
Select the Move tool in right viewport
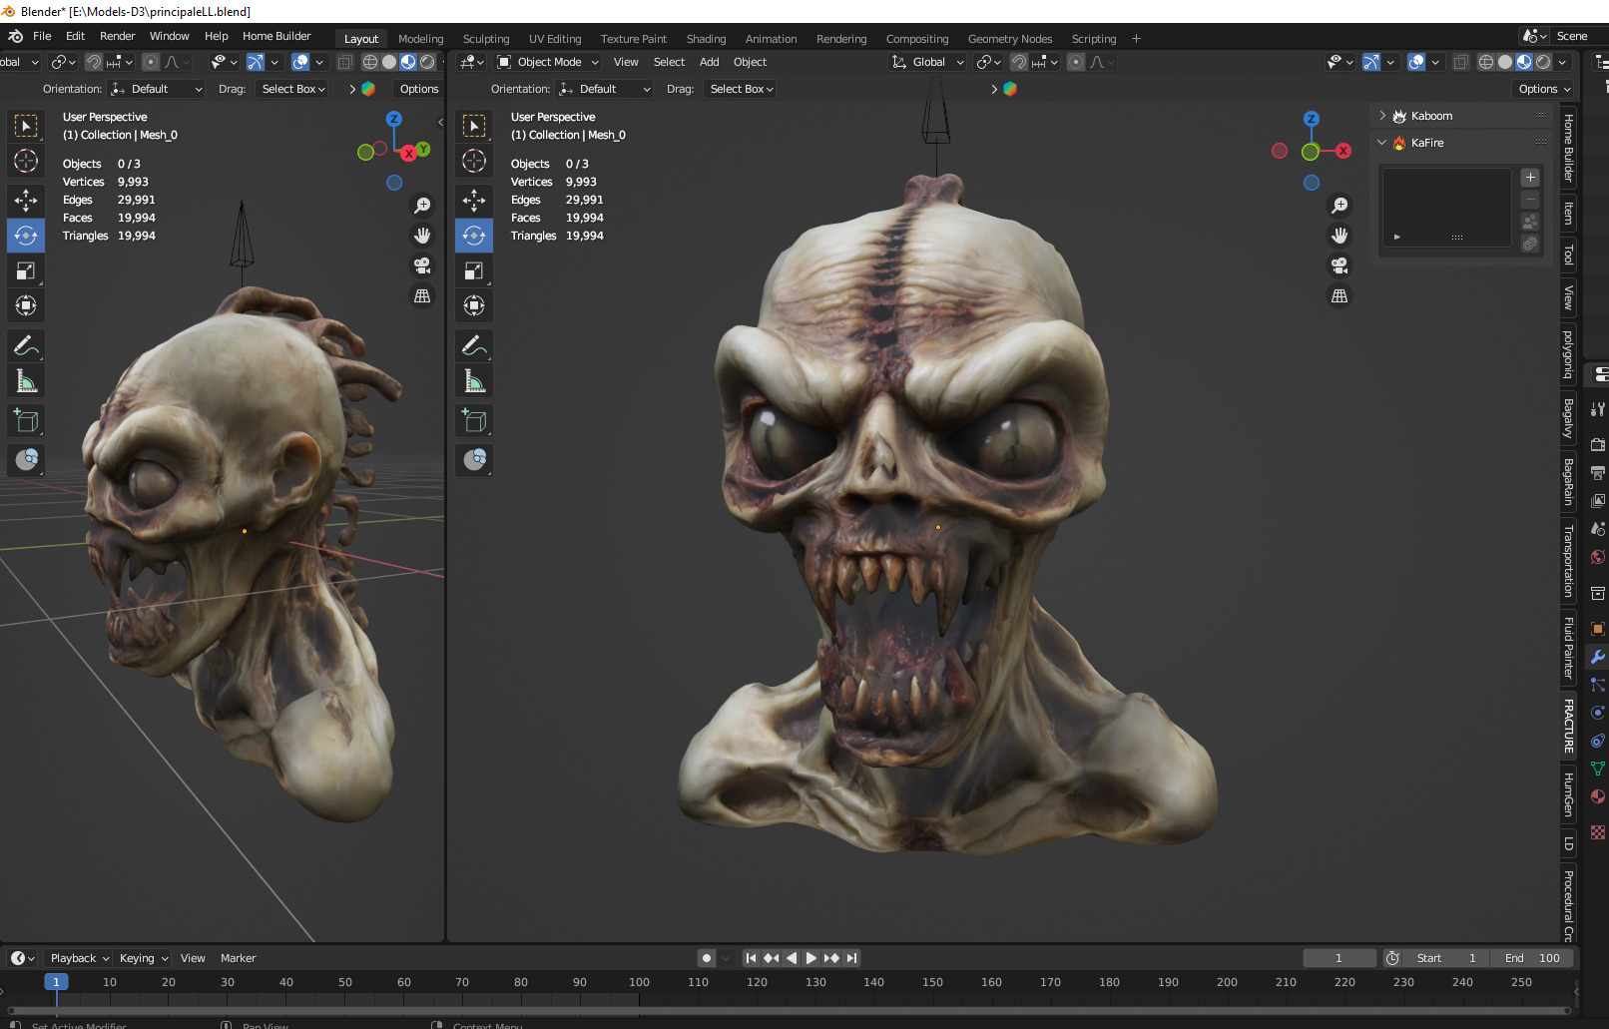[474, 201]
